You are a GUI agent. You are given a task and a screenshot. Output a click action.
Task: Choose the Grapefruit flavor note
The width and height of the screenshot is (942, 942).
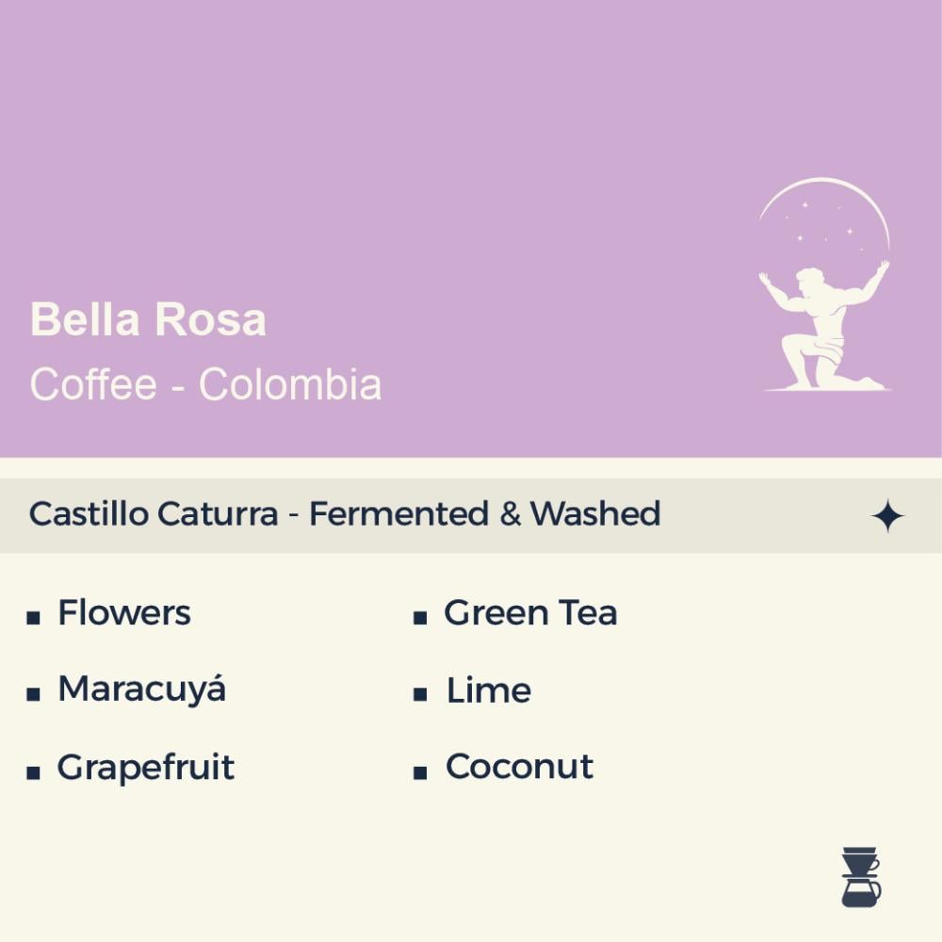click(x=146, y=767)
